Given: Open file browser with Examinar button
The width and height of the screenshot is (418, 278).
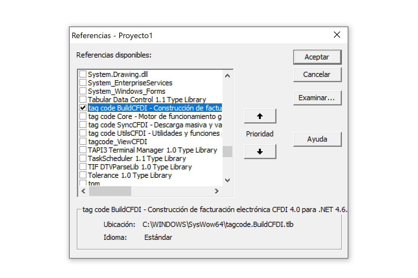Looking at the screenshot, I should 317,98.
